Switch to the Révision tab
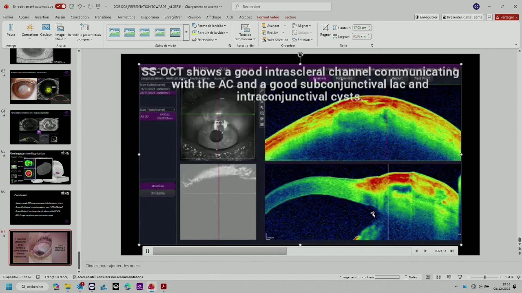The width and height of the screenshot is (522, 293). pyautogui.click(x=194, y=17)
